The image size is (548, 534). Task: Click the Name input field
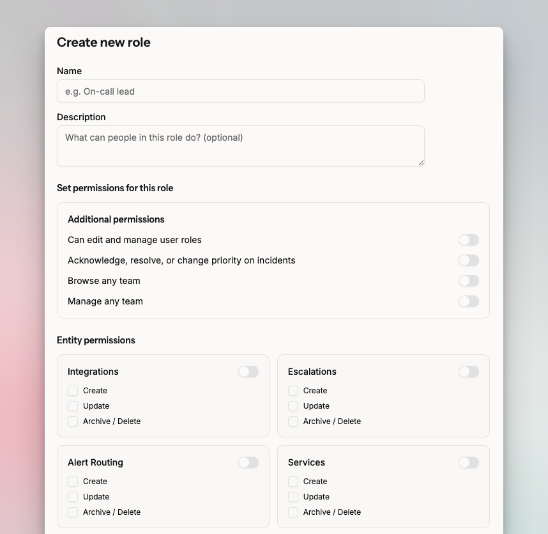(x=240, y=91)
